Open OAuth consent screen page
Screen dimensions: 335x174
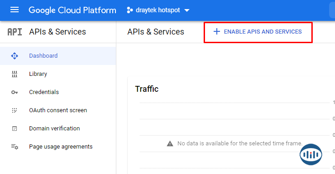coord(58,110)
